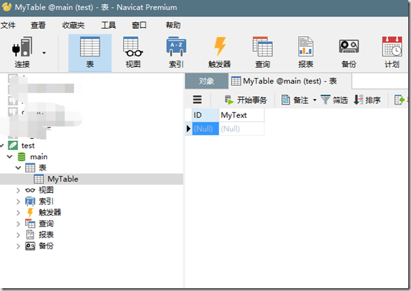Open the dropdown arrow next to 备注

[315, 100]
